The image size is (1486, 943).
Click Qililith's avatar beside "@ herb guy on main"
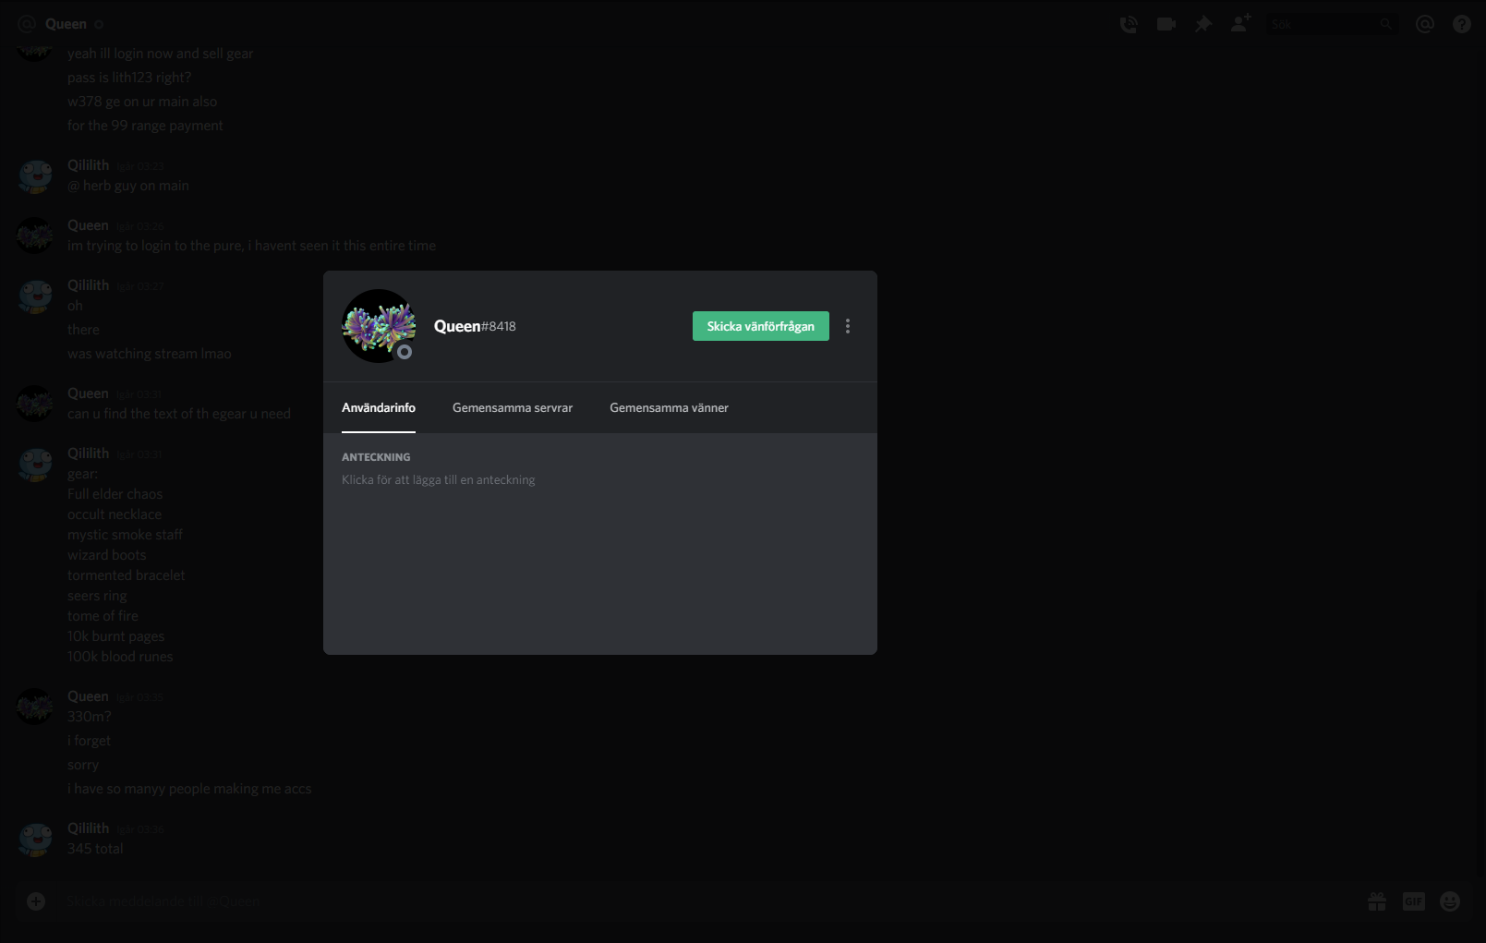click(35, 175)
